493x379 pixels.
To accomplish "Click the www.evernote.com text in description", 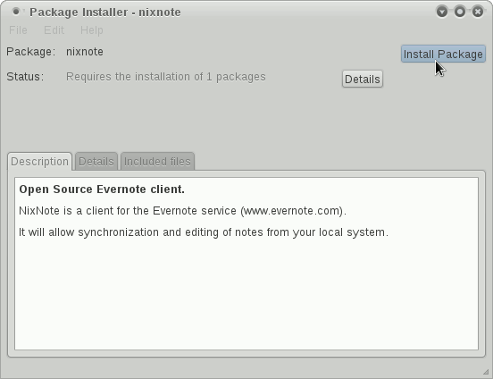I will [293, 211].
